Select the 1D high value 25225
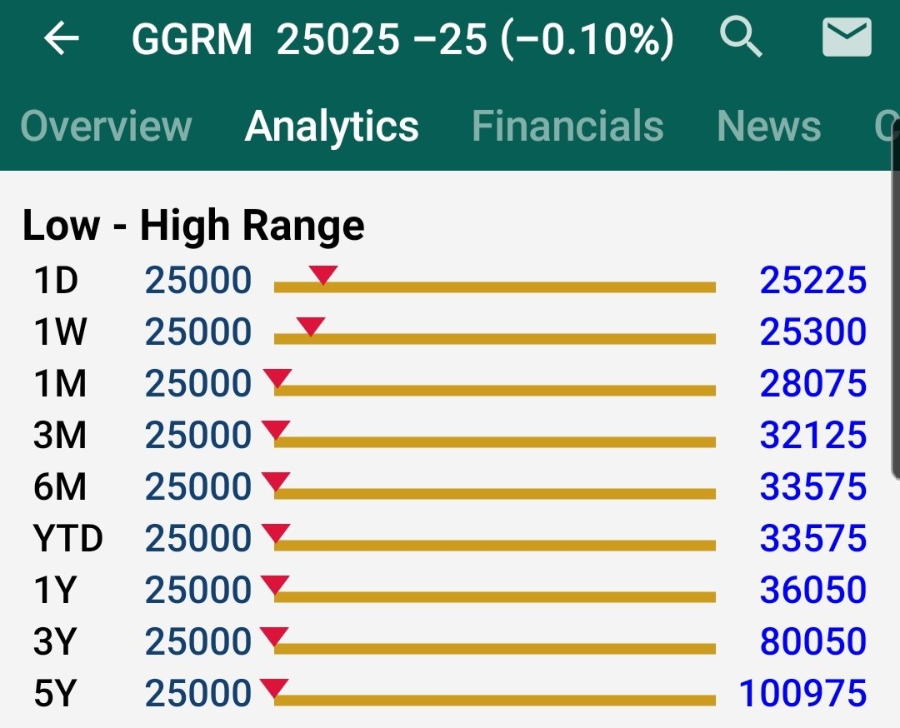The width and height of the screenshot is (900, 728). pyautogui.click(x=812, y=281)
